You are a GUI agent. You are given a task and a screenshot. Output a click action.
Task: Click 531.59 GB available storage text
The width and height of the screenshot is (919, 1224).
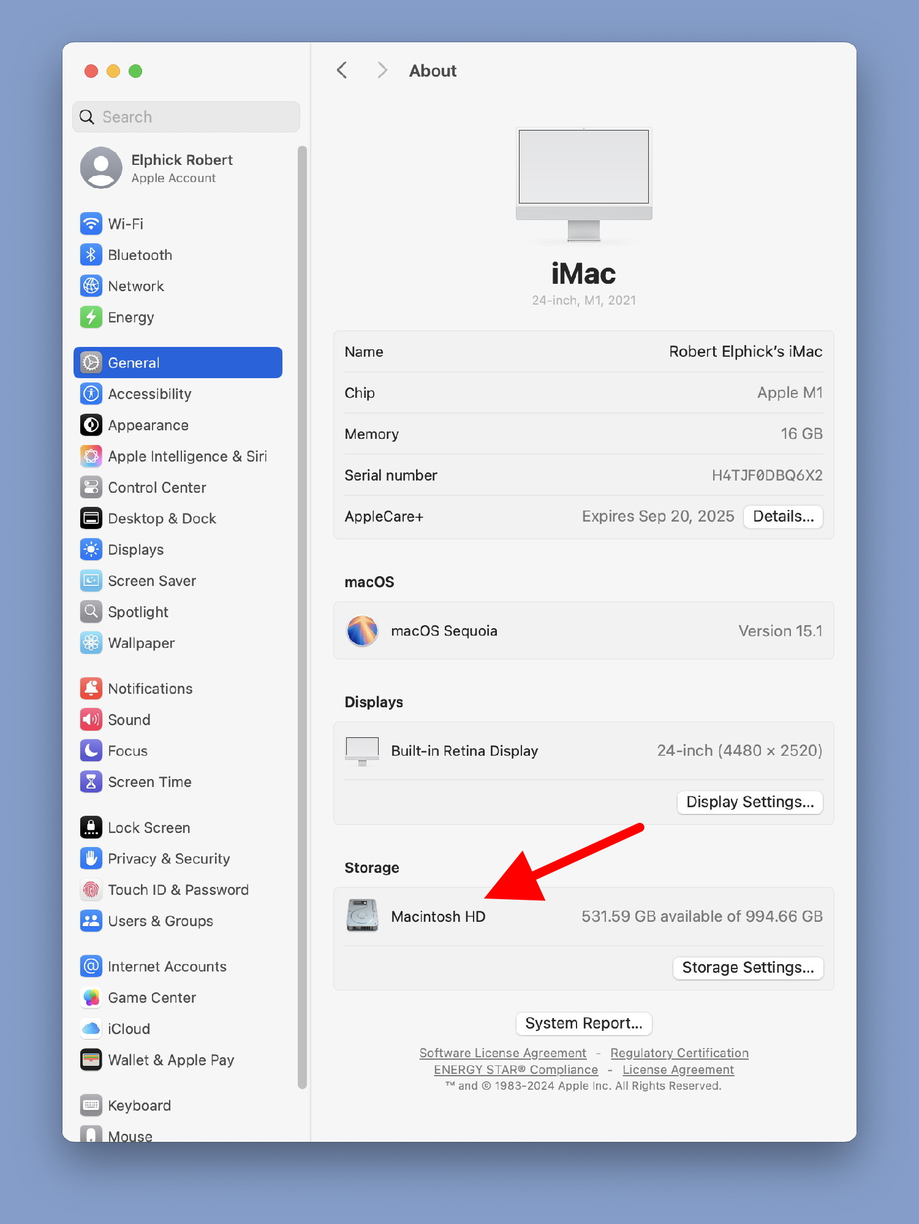(702, 916)
